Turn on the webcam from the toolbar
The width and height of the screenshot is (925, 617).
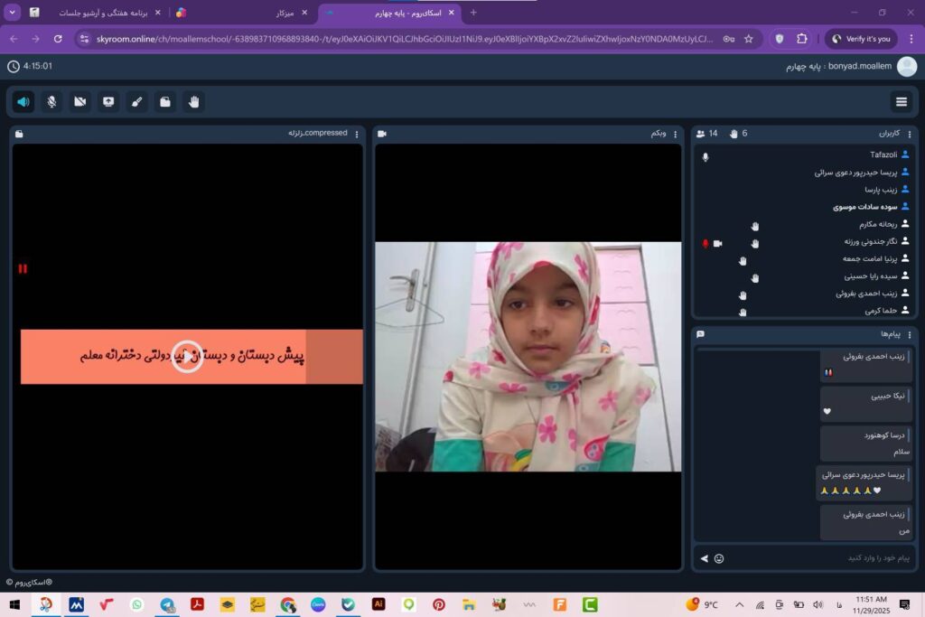click(x=80, y=101)
